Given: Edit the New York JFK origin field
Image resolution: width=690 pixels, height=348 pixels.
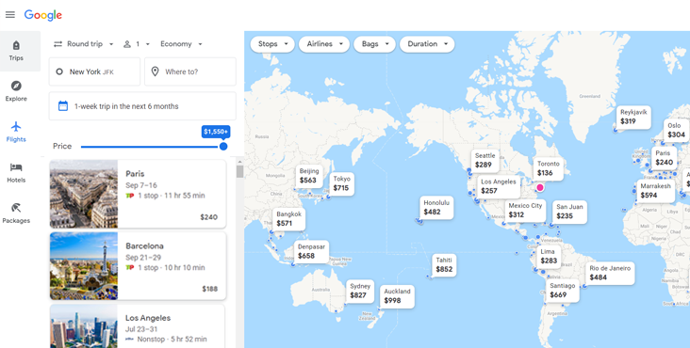Looking at the screenshot, I should (94, 71).
